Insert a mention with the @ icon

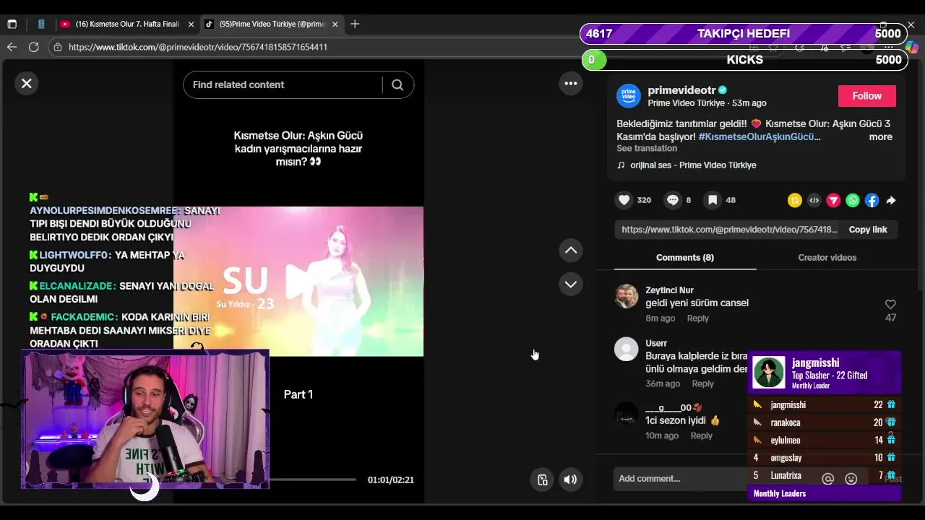point(828,479)
